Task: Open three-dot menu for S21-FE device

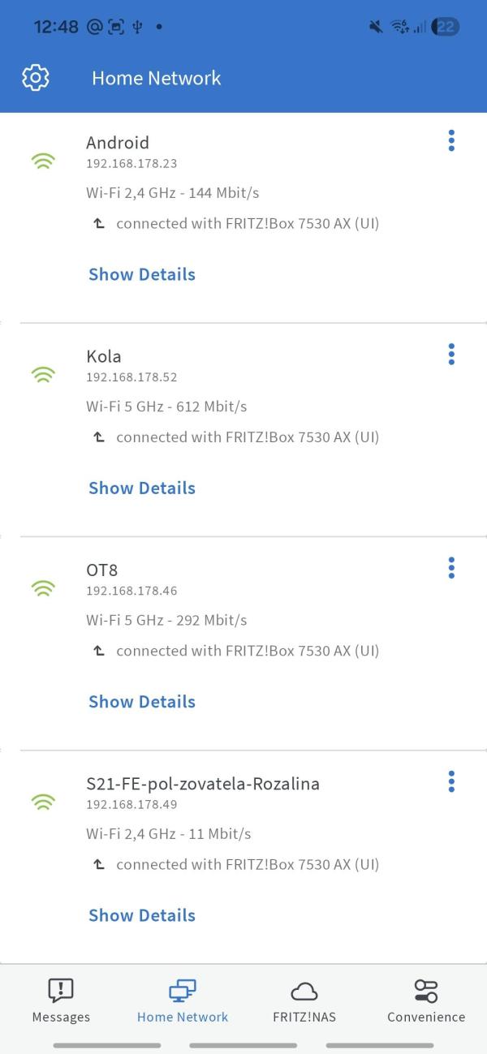Action: pyautogui.click(x=451, y=782)
